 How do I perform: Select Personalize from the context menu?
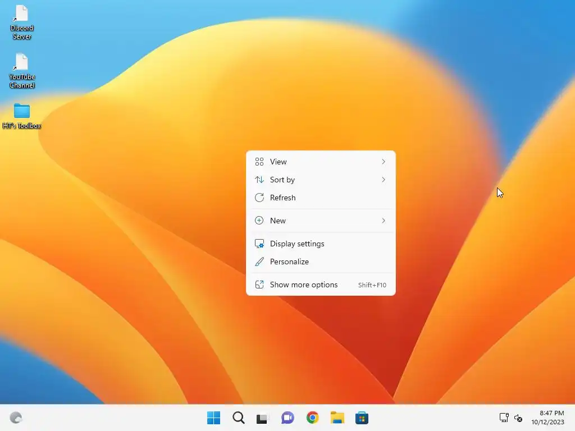(x=321, y=262)
